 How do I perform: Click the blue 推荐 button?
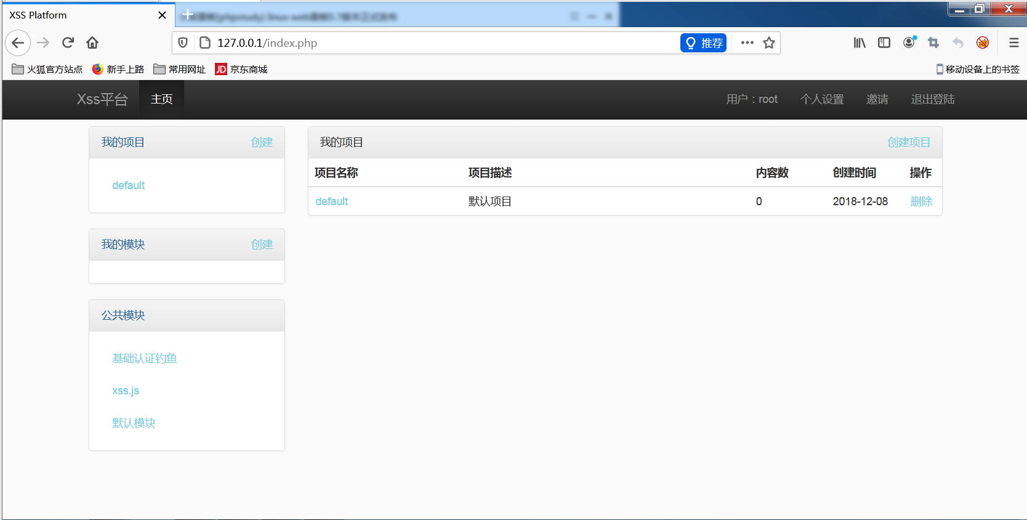(x=703, y=43)
